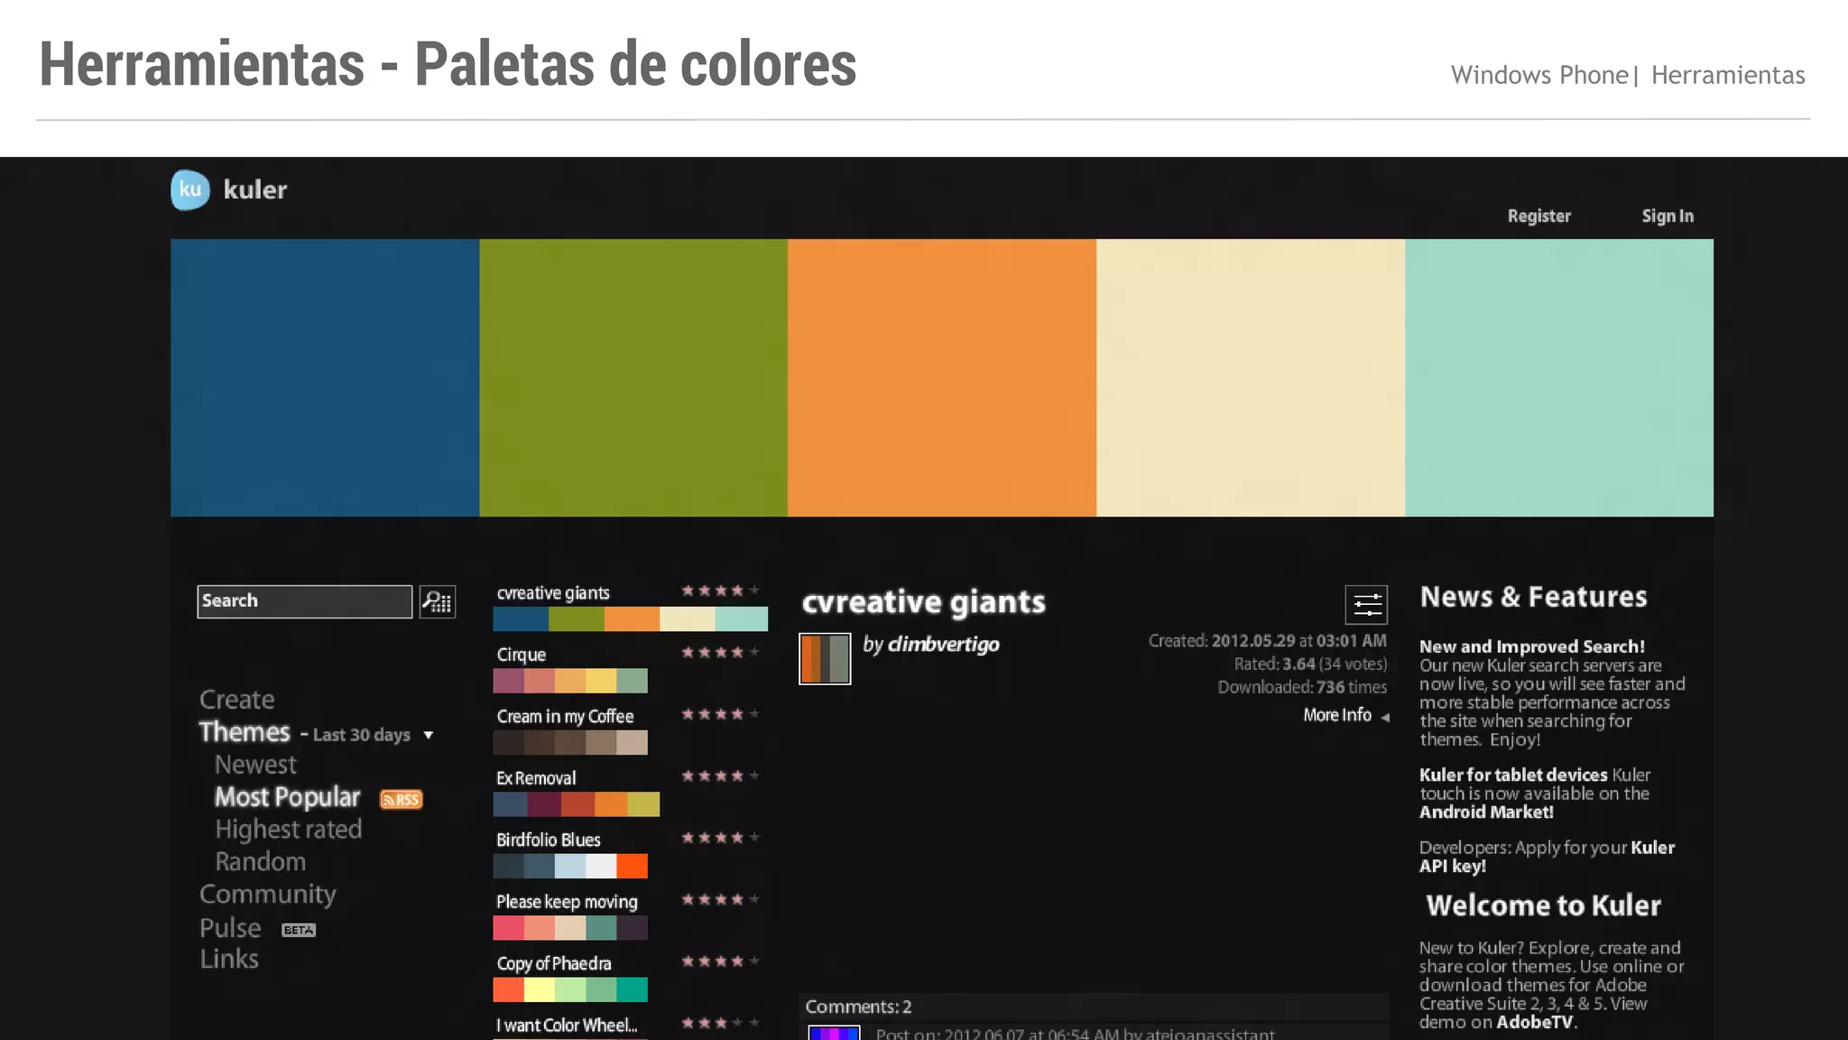This screenshot has height=1040, width=1848.
Task: Select the olive green large swatch
Action: 633,377
